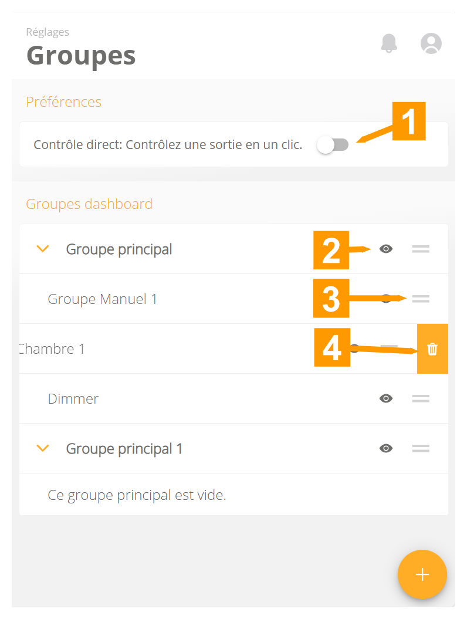The width and height of the screenshot is (467, 619).
Task: Open notifications via the bell icon
Action: click(389, 43)
